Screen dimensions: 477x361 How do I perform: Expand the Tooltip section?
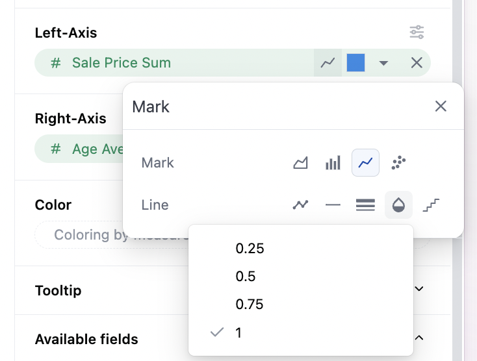[419, 289]
